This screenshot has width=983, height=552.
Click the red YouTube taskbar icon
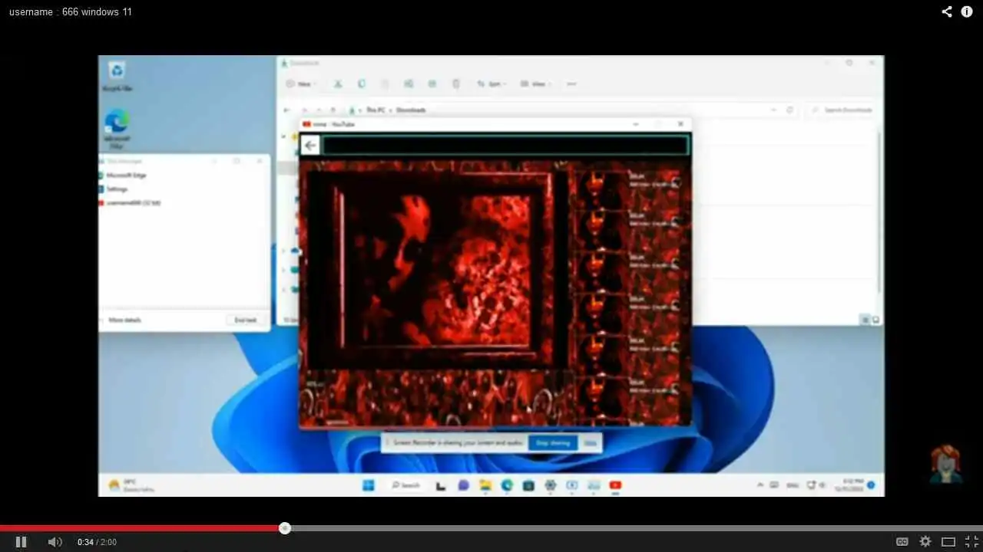point(615,485)
